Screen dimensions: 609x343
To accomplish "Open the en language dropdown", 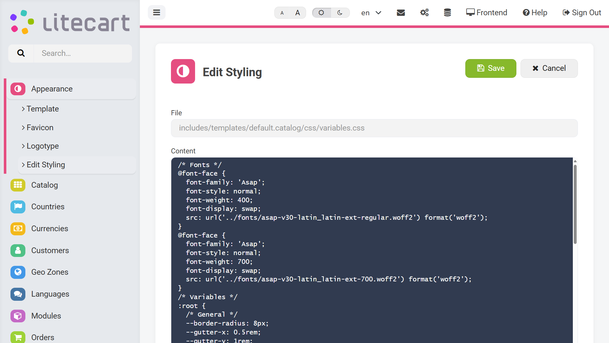I will coord(371,13).
